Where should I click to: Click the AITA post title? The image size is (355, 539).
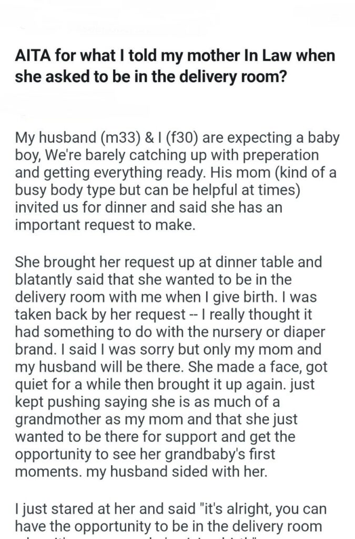tap(175, 65)
